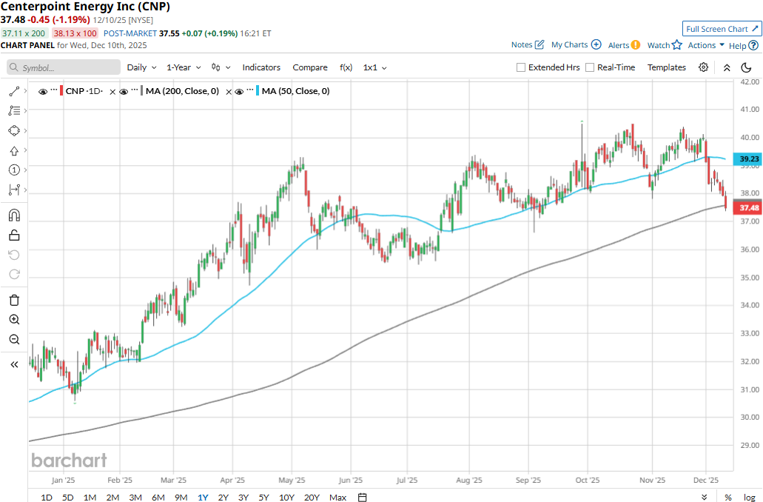Screen dimensions: 763x502
Task: Click the cyan MA (50) color swatch
Action: click(256, 91)
